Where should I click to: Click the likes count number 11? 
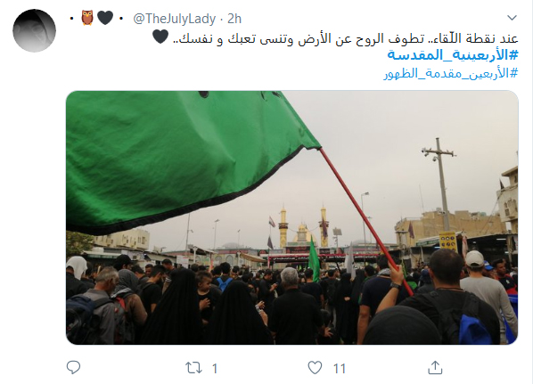coord(340,368)
